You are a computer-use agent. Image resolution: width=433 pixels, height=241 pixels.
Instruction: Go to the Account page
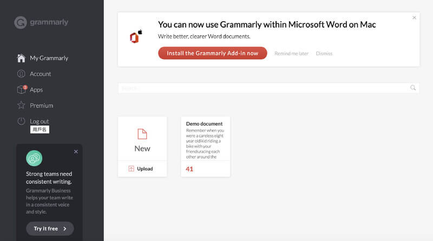tap(41, 74)
